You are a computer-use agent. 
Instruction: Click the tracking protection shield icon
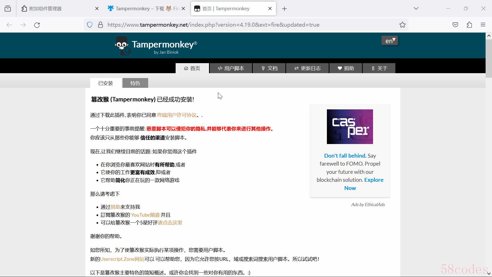coord(90,25)
